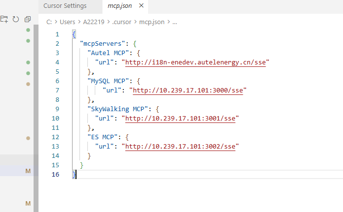
Task: Open the A22219 breadcrumb folder
Action: (x=94, y=22)
